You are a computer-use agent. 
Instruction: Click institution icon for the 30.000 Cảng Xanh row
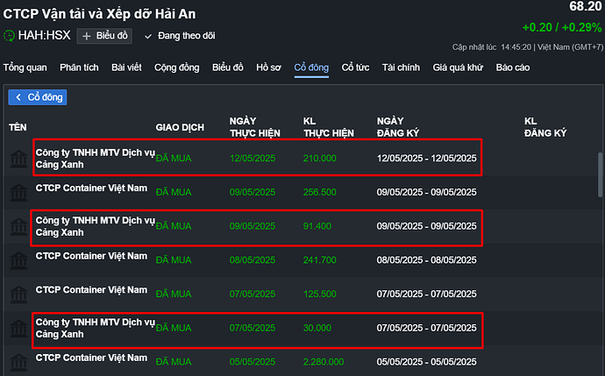click(18, 328)
